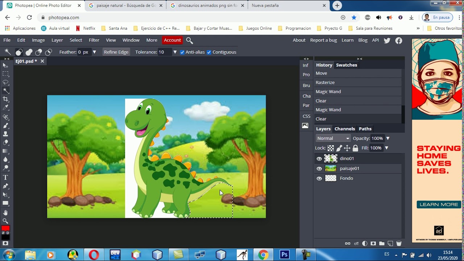Uncheck the Contiguous checkbox
The width and height of the screenshot is (464, 261).
(209, 52)
